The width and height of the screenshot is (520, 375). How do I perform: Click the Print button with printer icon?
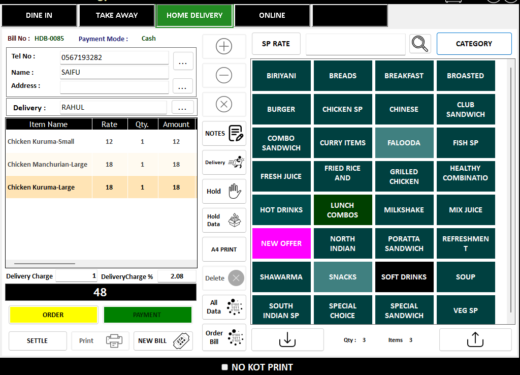click(100, 341)
